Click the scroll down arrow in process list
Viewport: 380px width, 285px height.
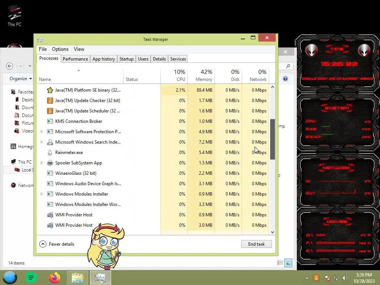click(272, 232)
